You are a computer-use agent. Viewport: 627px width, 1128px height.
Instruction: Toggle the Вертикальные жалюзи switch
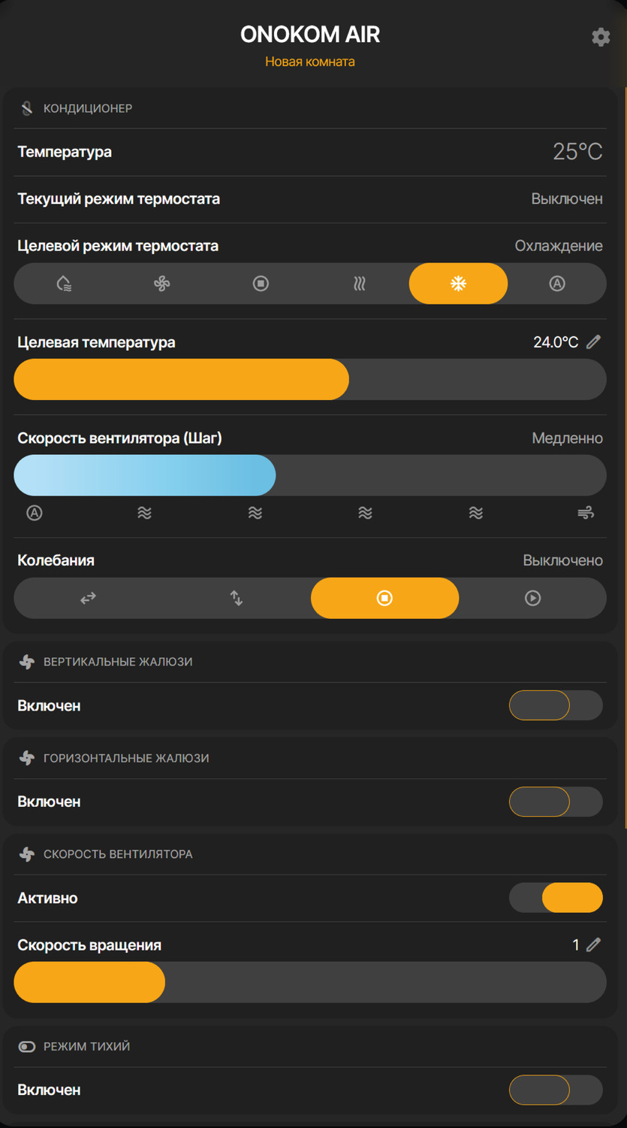[x=556, y=705]
